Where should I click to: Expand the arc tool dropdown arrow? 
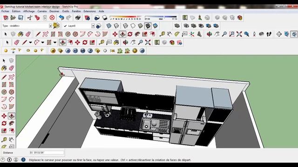coord(42,42)
